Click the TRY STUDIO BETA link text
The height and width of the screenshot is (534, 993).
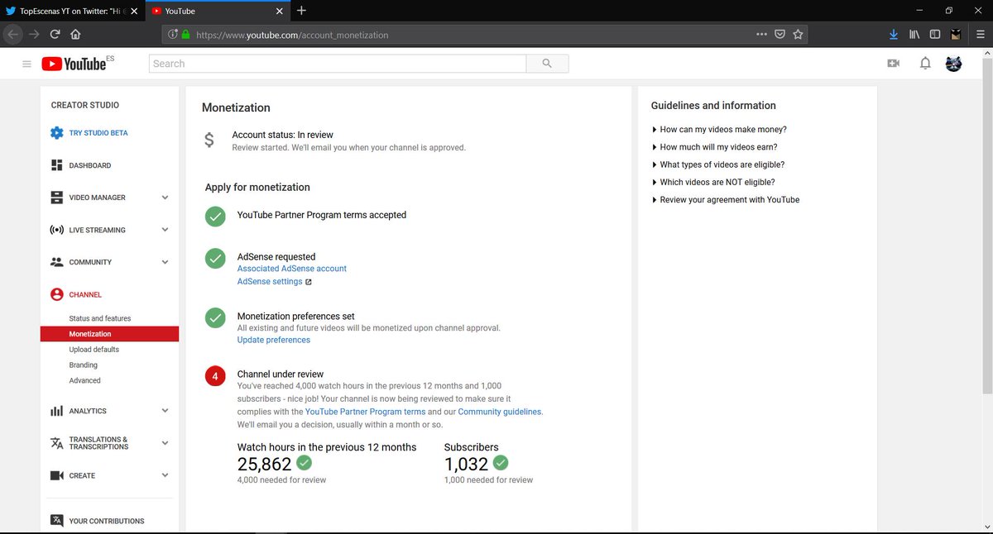pyautogui.click(x=98, y=133)
